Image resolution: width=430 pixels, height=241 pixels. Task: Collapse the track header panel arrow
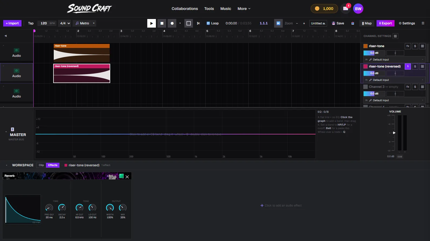(5, 36)
